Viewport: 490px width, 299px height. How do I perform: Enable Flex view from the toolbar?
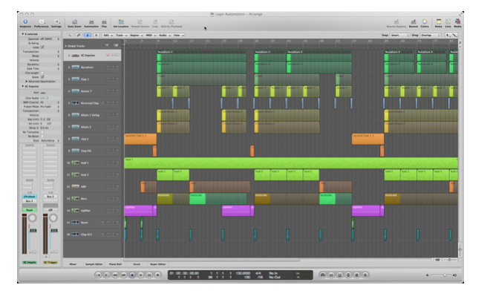[104, 24]
